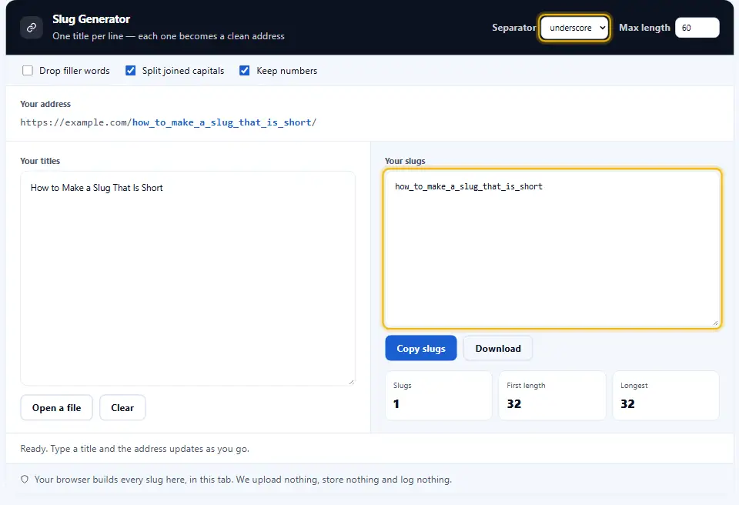Clear the titles list
The height and width of the screenshot is (505, 739).
coord(122,408)
